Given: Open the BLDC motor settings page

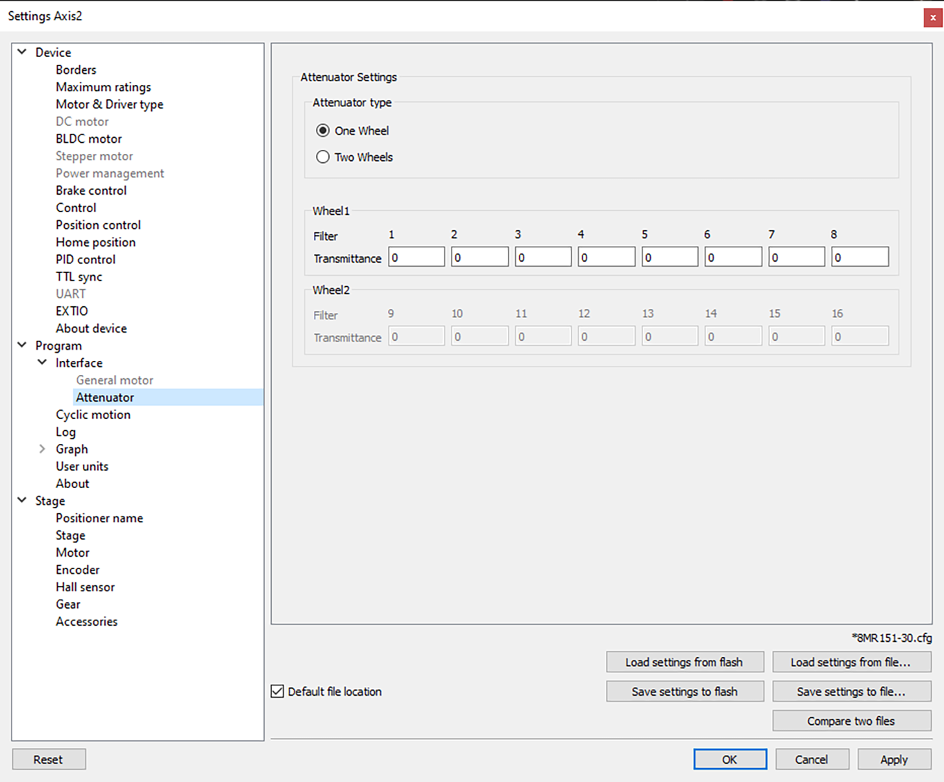Looking at the screenshot, I should (x=88, y=139).
